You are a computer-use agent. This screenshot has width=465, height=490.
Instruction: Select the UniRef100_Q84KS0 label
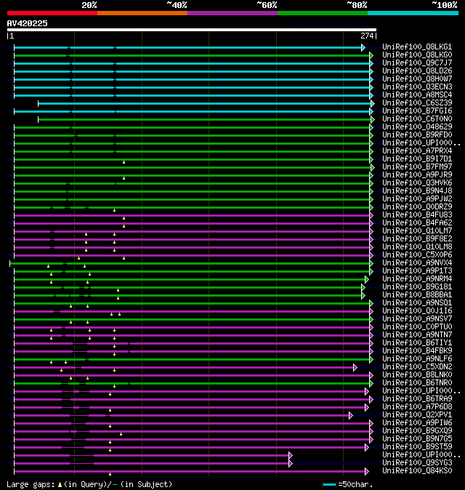point(417,471)
